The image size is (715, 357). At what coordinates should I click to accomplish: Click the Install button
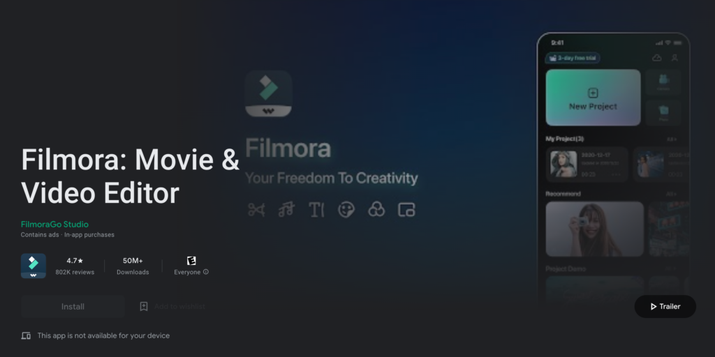coord(73,307)
